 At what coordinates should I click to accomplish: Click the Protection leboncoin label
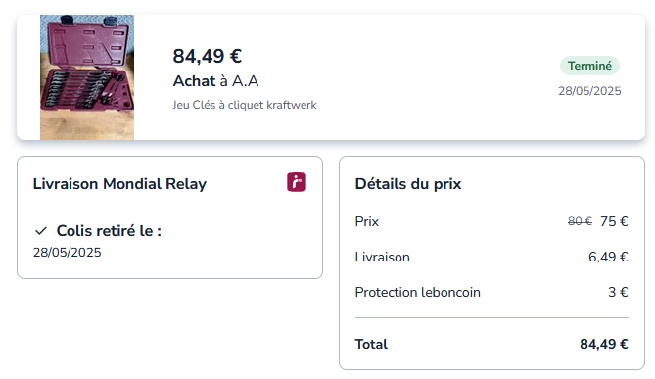point(418,292)
